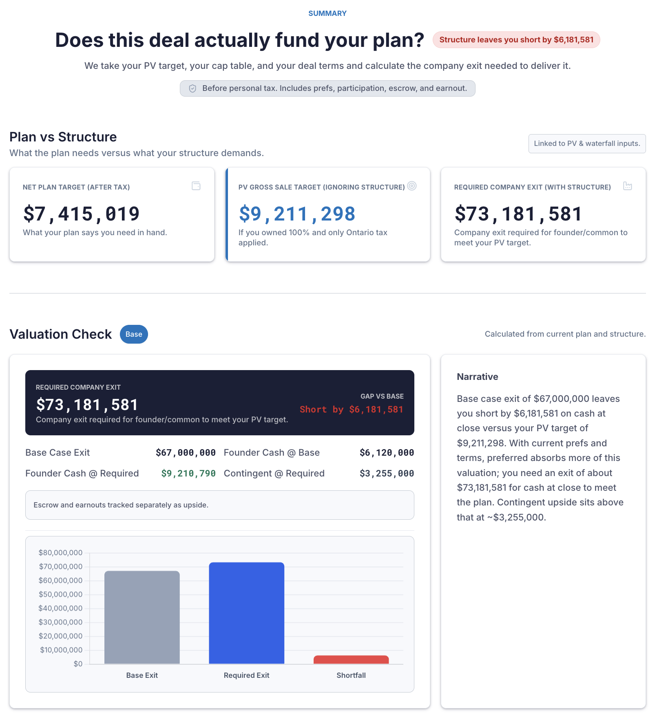Click the GAP VS BASE indicator
Viewport: 668px width, 719px height.
point(382,396)
